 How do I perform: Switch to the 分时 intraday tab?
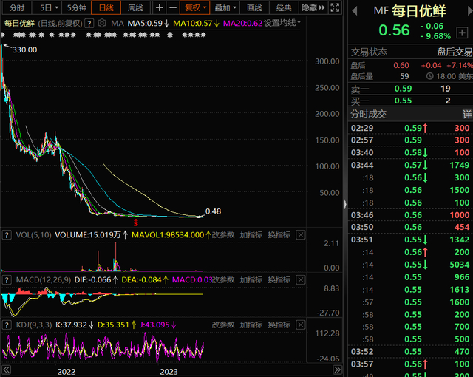click(x=16, y=7)
